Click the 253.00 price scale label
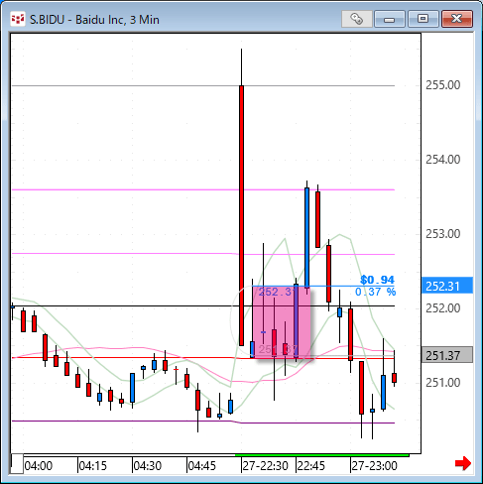The width and height of the screenshot is (483, 484). 442,234
